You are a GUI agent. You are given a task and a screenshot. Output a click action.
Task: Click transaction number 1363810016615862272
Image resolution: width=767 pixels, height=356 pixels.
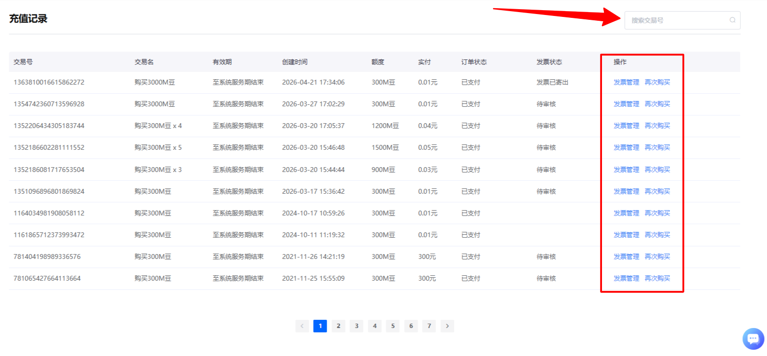point(49,82)
